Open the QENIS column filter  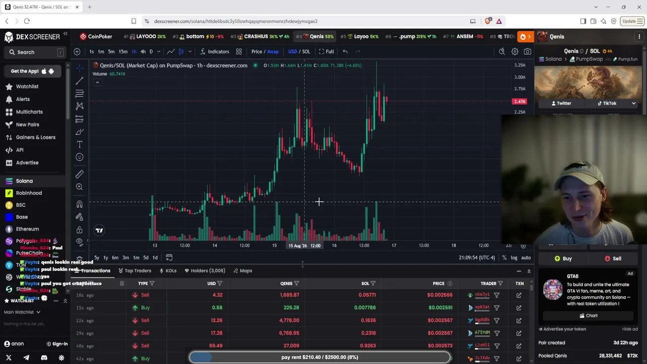(296, 284)
